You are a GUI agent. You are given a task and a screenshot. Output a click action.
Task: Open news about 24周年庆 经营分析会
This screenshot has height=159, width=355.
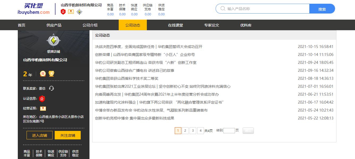click(x=157, y=94)
